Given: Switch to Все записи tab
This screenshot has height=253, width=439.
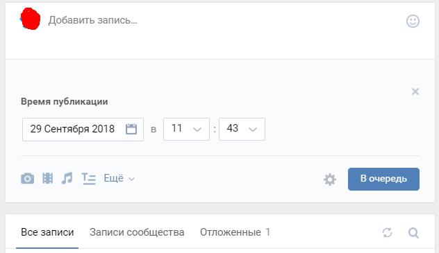Looking at the screenshot, I should point(47,232).
